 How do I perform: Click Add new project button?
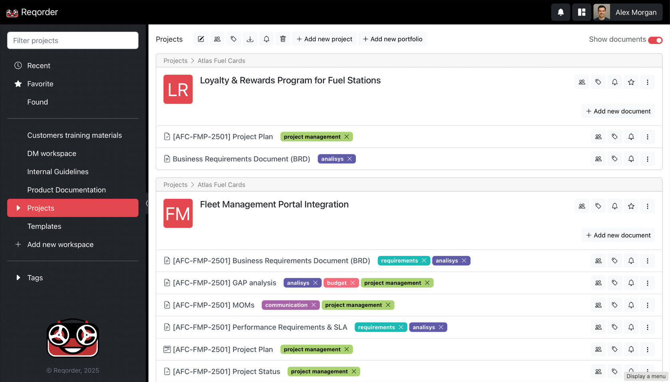324,39
